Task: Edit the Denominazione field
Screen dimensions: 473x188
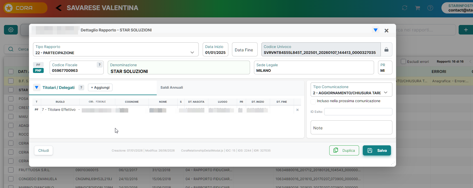Action: [179, 68]
